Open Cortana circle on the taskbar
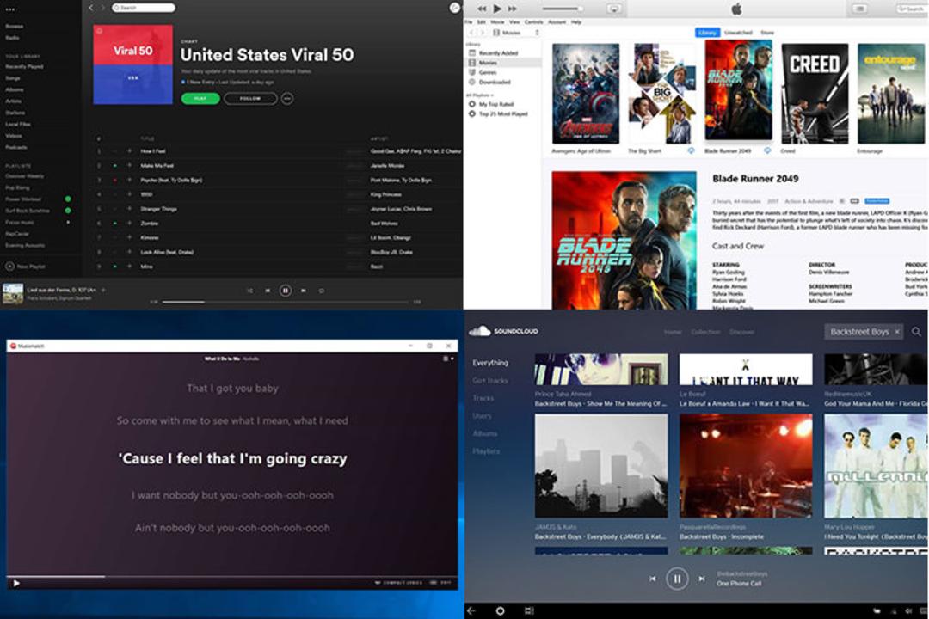The image size is (929, 619). pyautogui.click(x=500, y=610)
